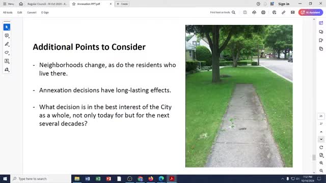Open the Page thumbnails panel icon
The image size is (326, 183).
[x=321, y=49]
